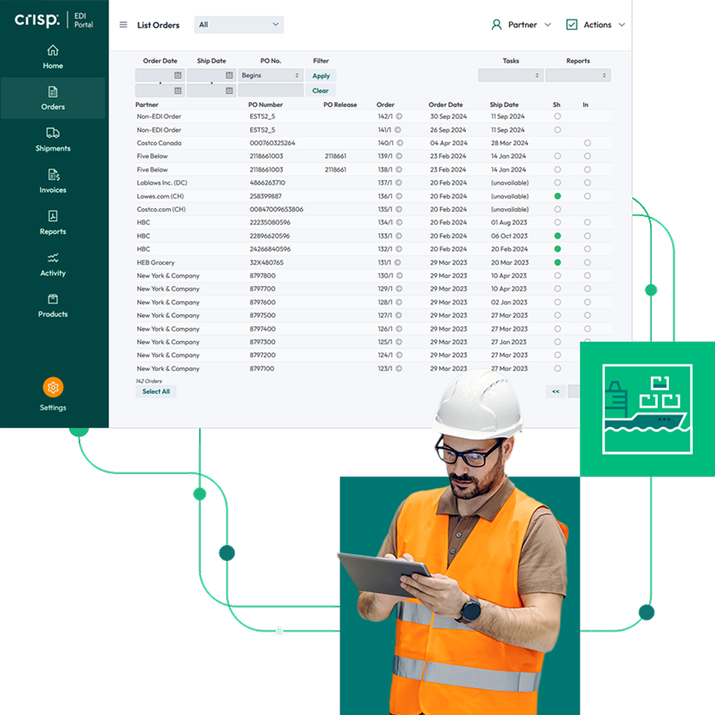This screenshot has width=715, height=715.
Task: Toggle Sh radio for Lowes.com (CH) order
Action: coord(557,196)
